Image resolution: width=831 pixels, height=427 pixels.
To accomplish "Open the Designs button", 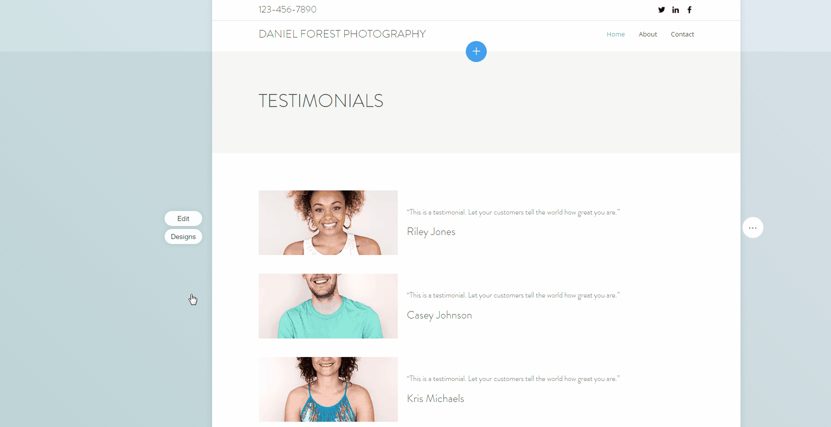I will [183, 236].
